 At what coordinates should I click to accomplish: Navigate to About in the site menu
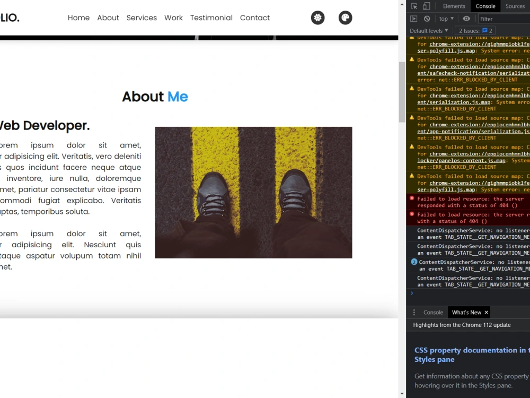[108, 18]
